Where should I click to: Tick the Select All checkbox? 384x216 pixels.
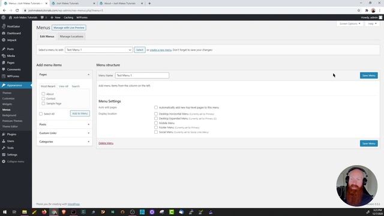click(41, 113)
